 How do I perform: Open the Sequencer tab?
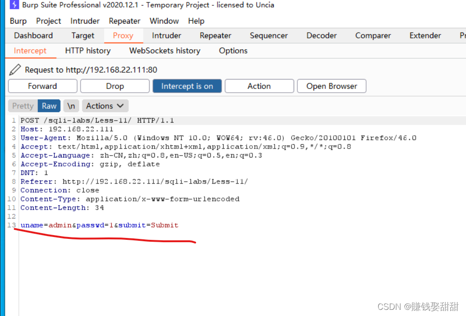[269, 35]
